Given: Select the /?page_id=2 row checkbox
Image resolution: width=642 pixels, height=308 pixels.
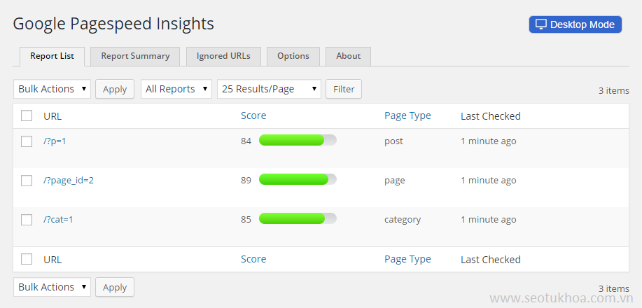Looking at the screenshot, I should click(27, 181).
